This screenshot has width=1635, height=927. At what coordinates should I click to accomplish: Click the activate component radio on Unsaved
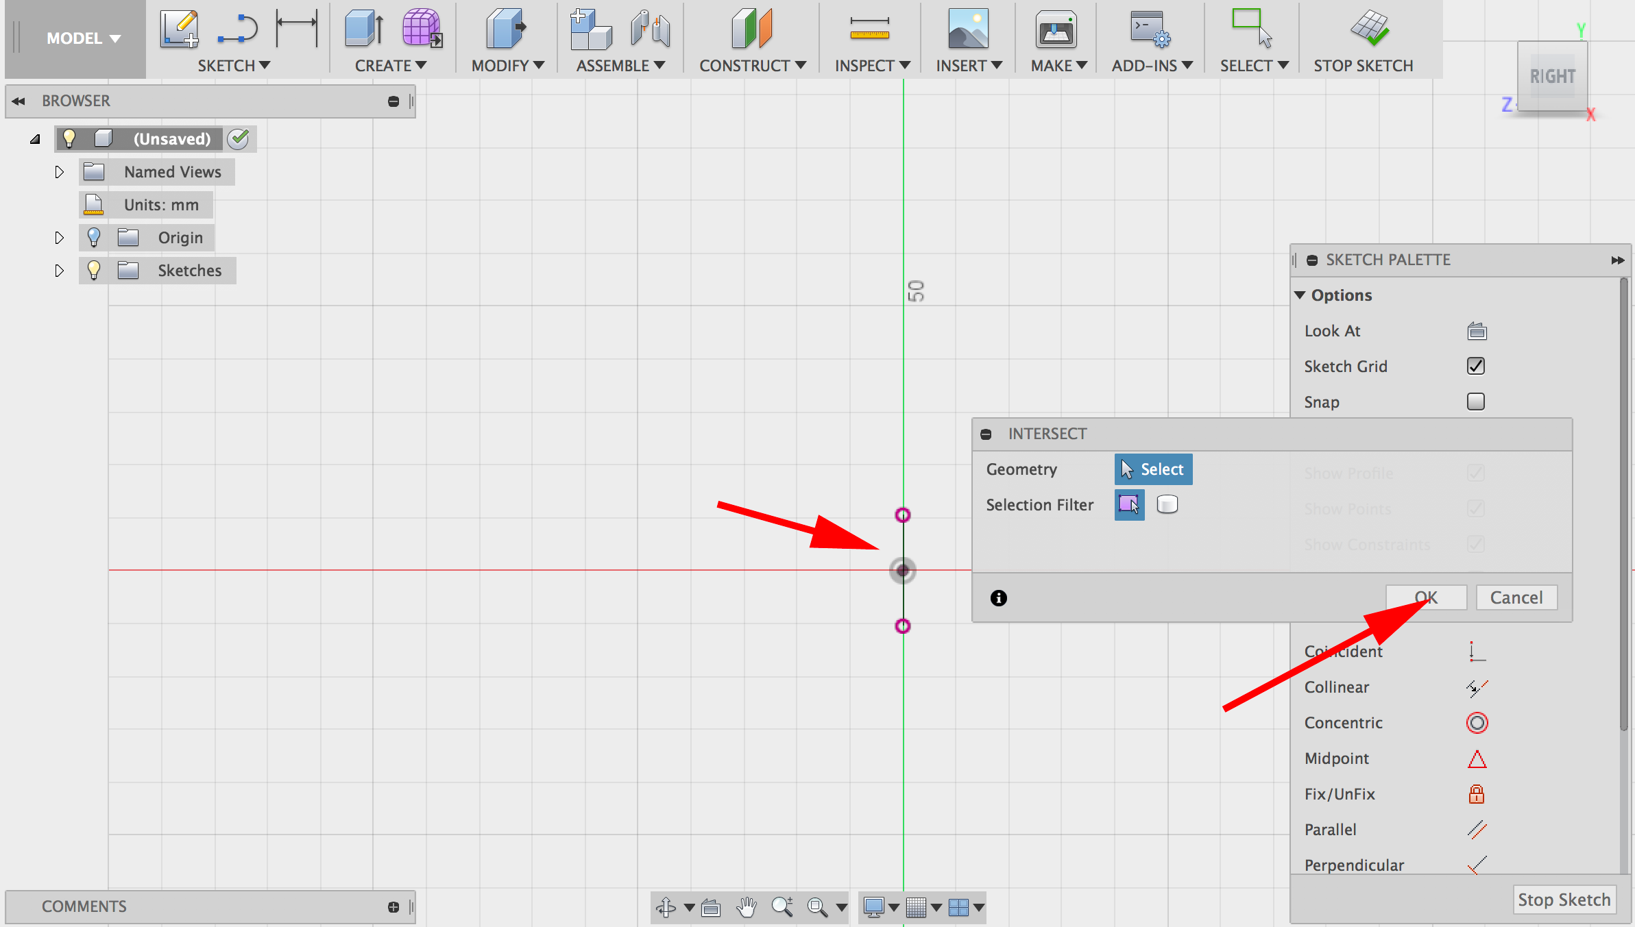coord(239,139)
